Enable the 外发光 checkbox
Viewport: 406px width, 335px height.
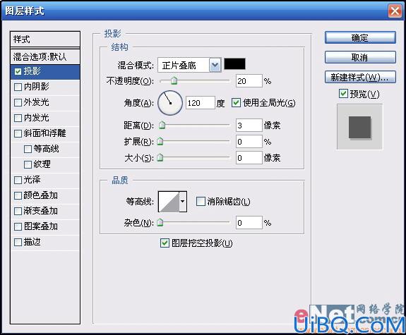[x=18, y=102]
